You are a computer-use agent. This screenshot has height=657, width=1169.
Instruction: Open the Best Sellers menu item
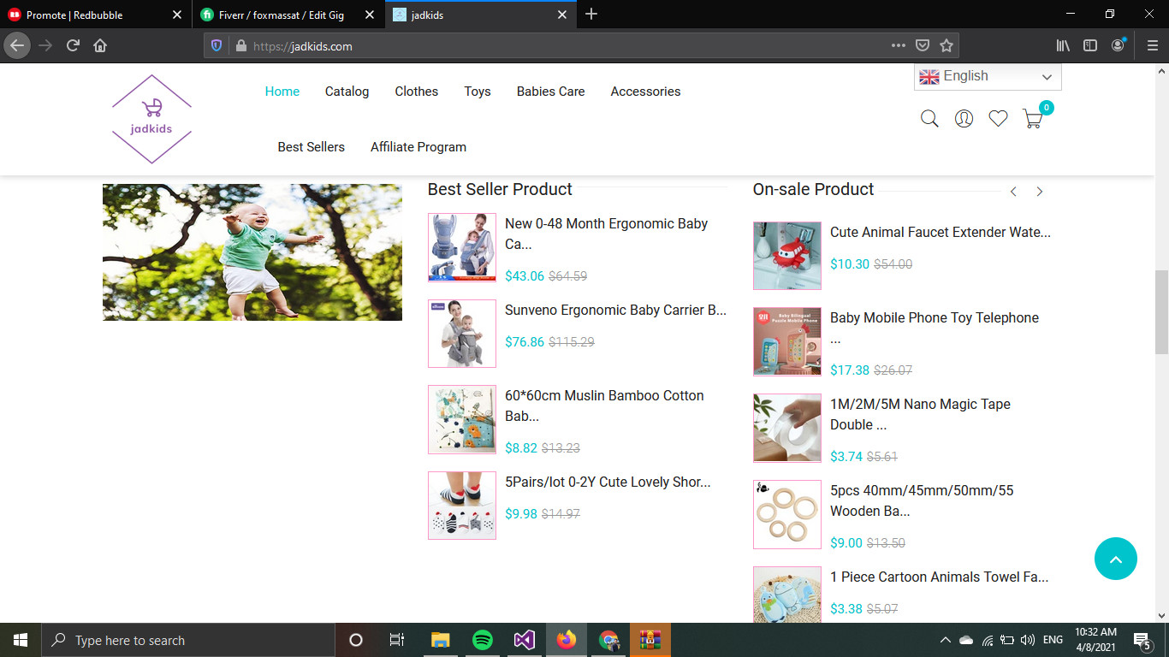[312, 147]
